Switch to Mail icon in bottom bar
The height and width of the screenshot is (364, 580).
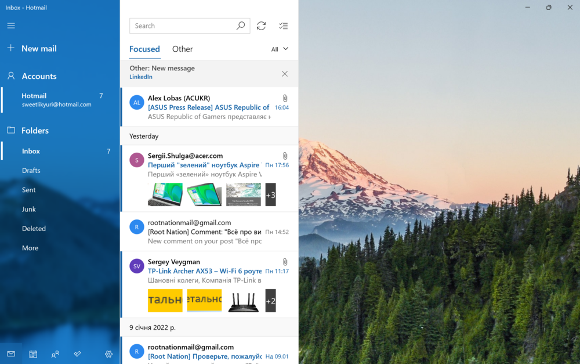click(11, 354)
